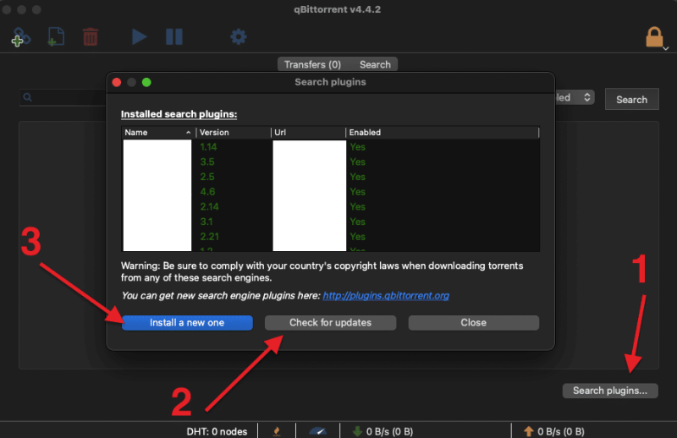The width and height of the screenshot is (677, 438).
Task: Click the upload speed 0 B/s indicator
Action: [x=561, y=431]
